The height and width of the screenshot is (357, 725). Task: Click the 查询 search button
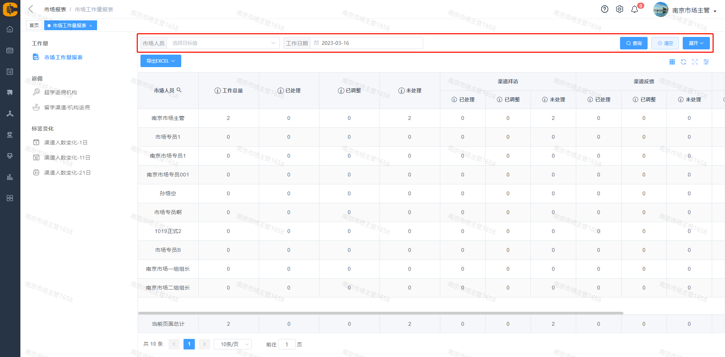pyautogui.click(x=634, y=43)
